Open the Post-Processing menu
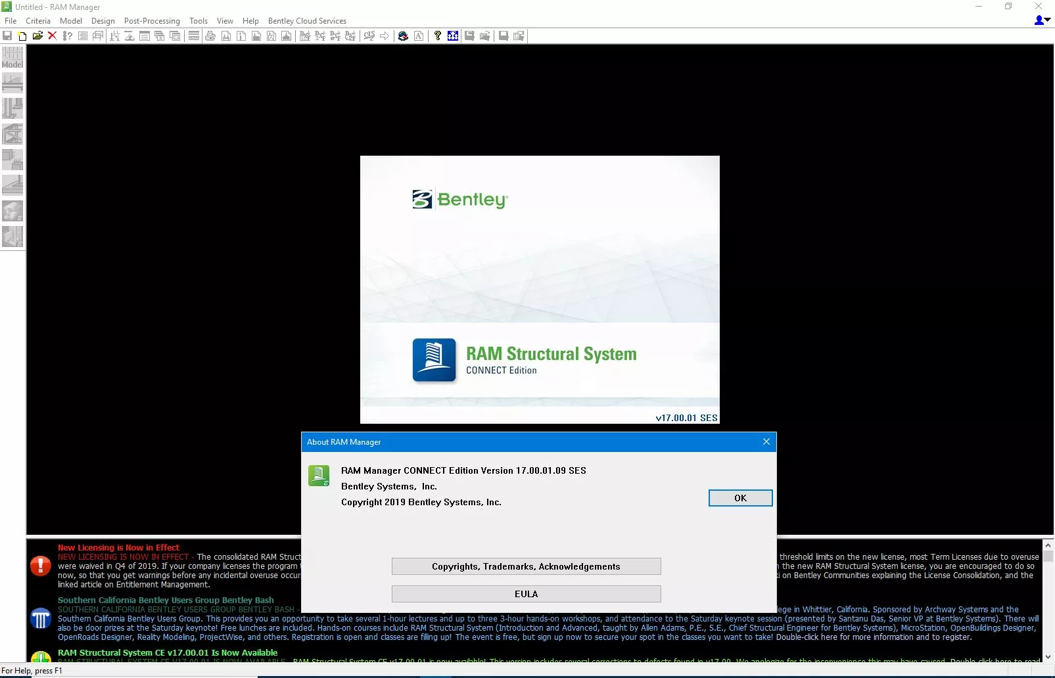 [152, 21]
